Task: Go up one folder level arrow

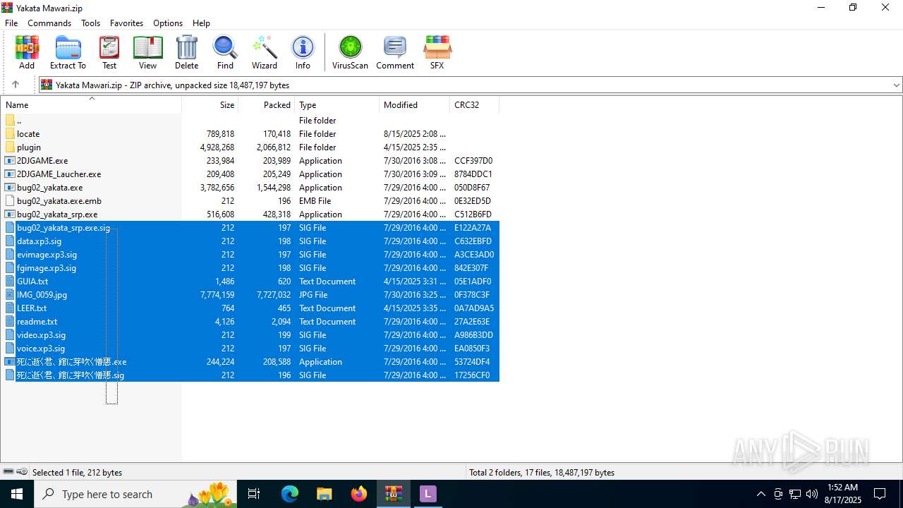Action: pyautogui.click(x=16, y=85)
